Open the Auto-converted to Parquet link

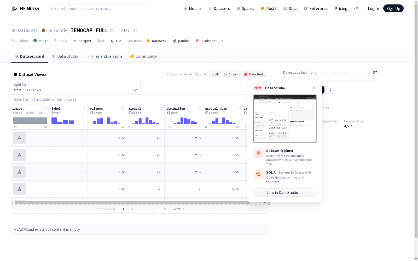pos(188,75)
